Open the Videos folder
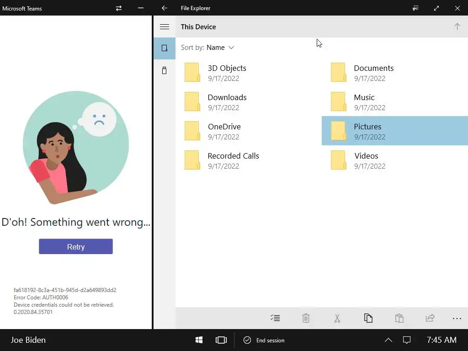The image size is (468, 351). click(x=394, y=160)
